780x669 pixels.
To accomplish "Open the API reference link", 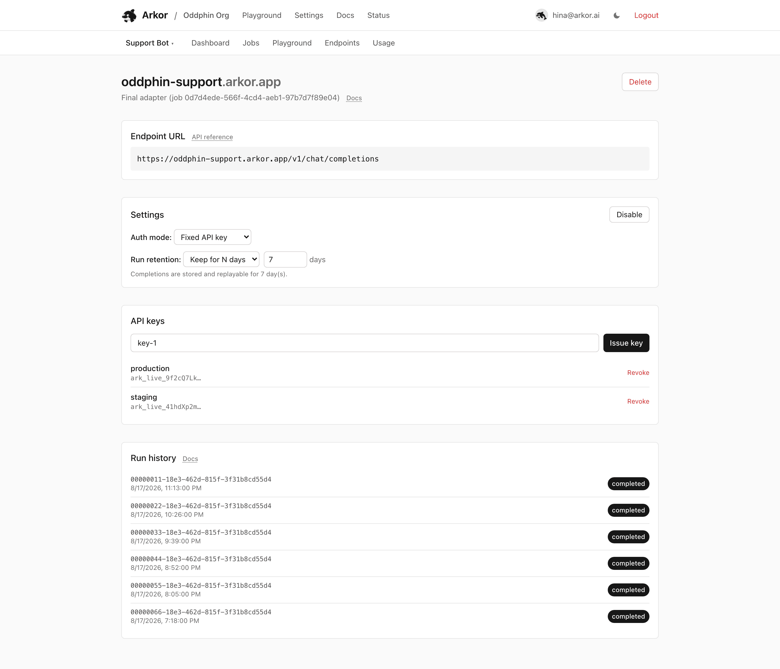I will click(x=212, y=137).
